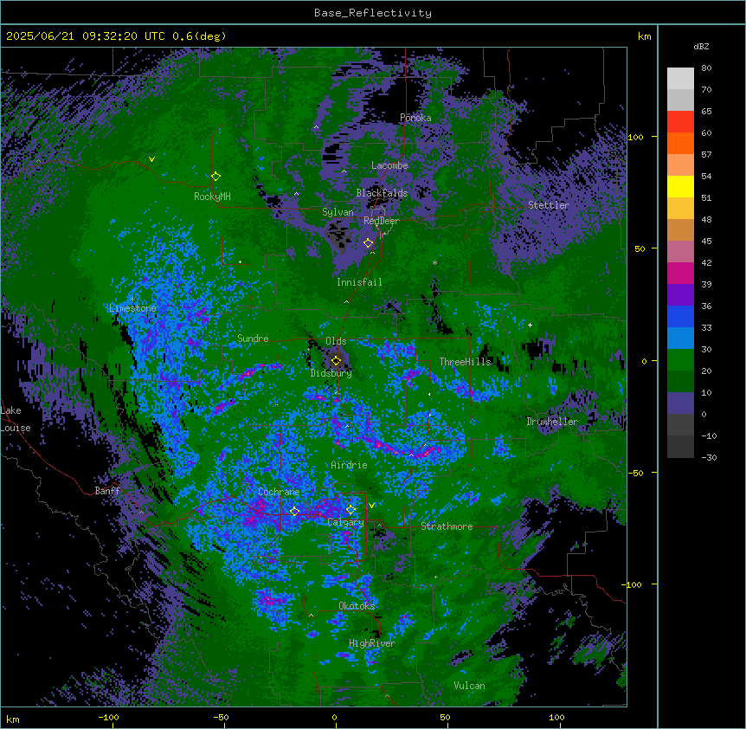Viewport: 746px width, 729px height.
Task: Pick the yellow 51-54 dBZ legend swatch
Action: pyautogui.click(x=680, y=187)
